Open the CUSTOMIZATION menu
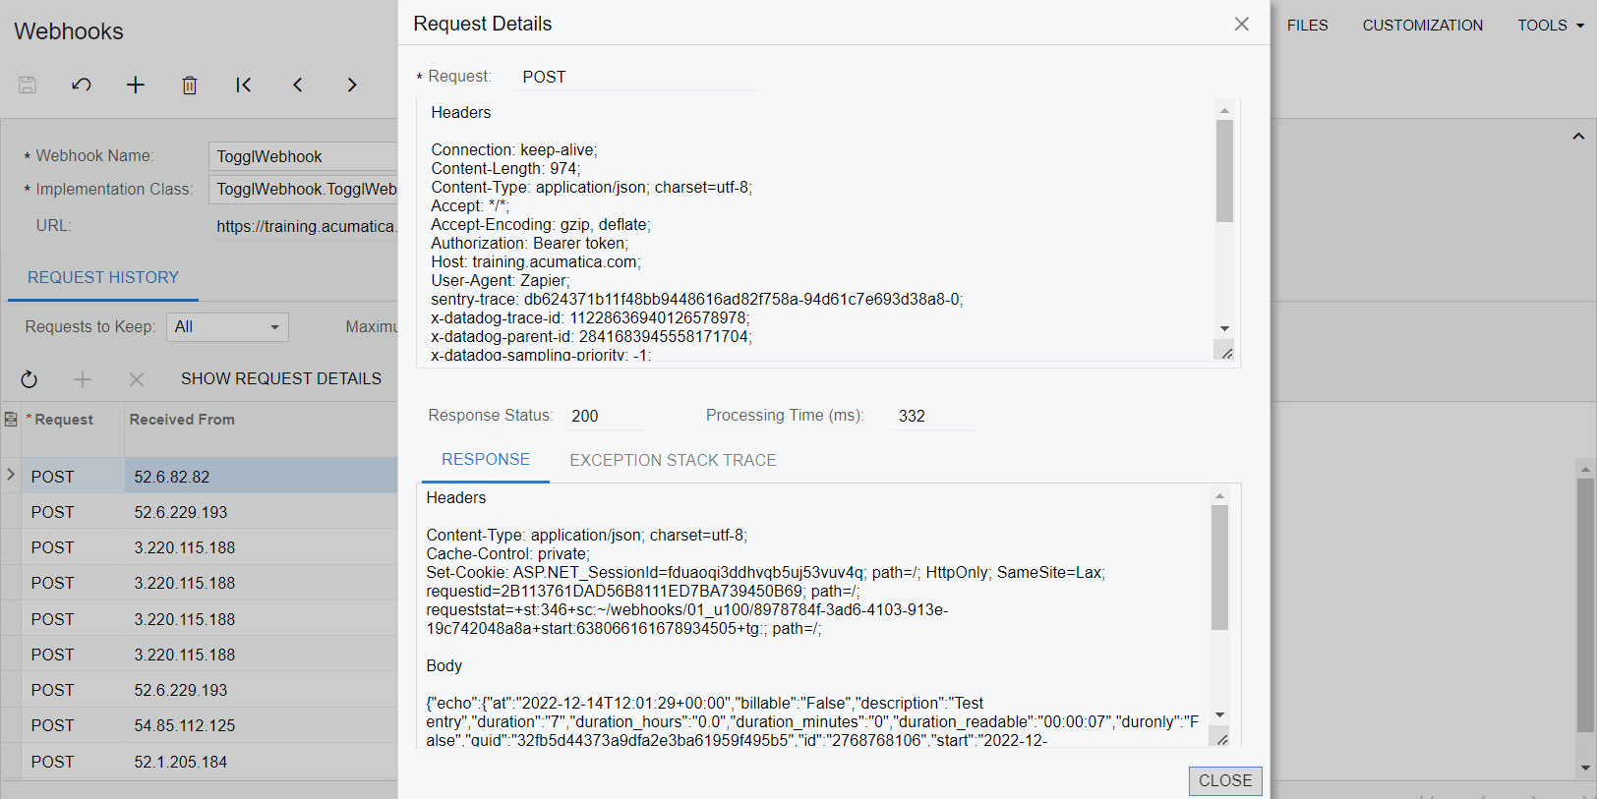Image resolution: width=1597 pixels, height=799 pixels. (x=1422, y=25)
